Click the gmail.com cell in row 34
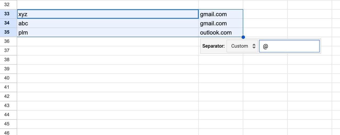The height and width of the screenshot is (135, 340). point(220,23)
